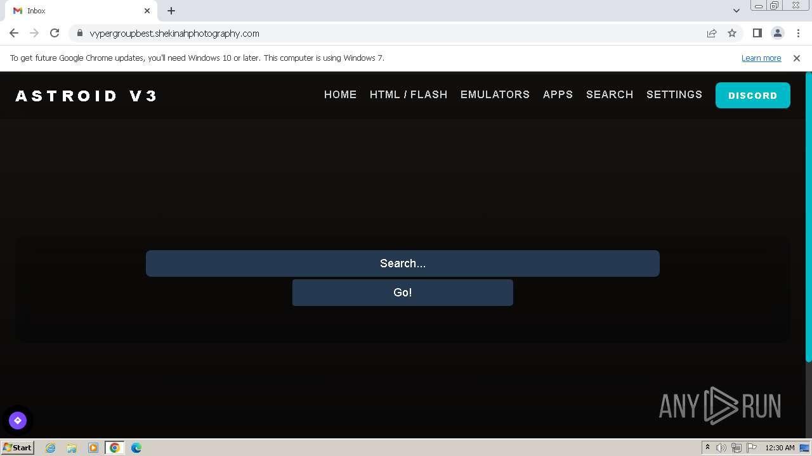Click the purple floating round icon
This screenshot has width=812, height=456.
pyautogui.click(x=18, y=421)
